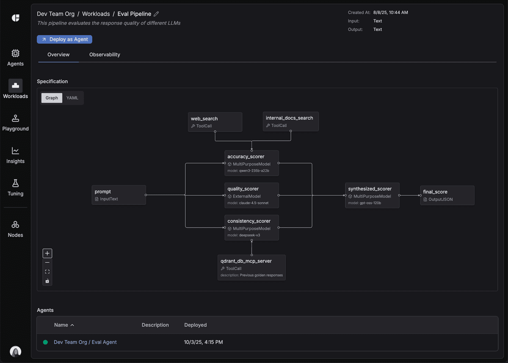Navigate to Workloads via the breadcrumb
Viewport: 508px width, 363px height.
pos(96,14)
